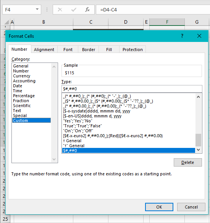210x223 pixels.
Task: Choose the "True";"True";"False" format
Action: point(129,126)
